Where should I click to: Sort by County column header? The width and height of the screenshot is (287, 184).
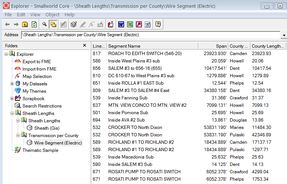(x=239, y=46)
